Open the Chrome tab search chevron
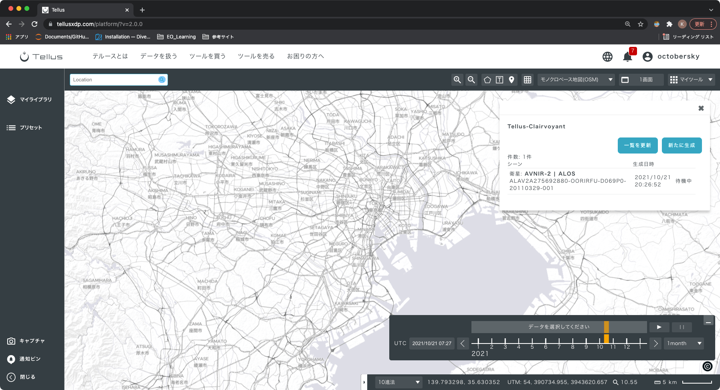This screenshot has height=390, width=720. [711, 10]
